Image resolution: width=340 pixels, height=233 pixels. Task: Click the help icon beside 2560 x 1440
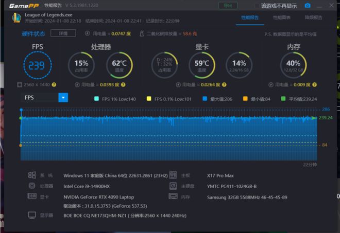click(x=54, y=85)
